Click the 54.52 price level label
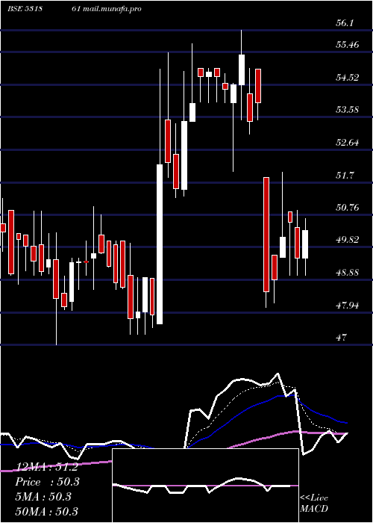The height and width of the screenshot is (523, 373). click(348, 78)
